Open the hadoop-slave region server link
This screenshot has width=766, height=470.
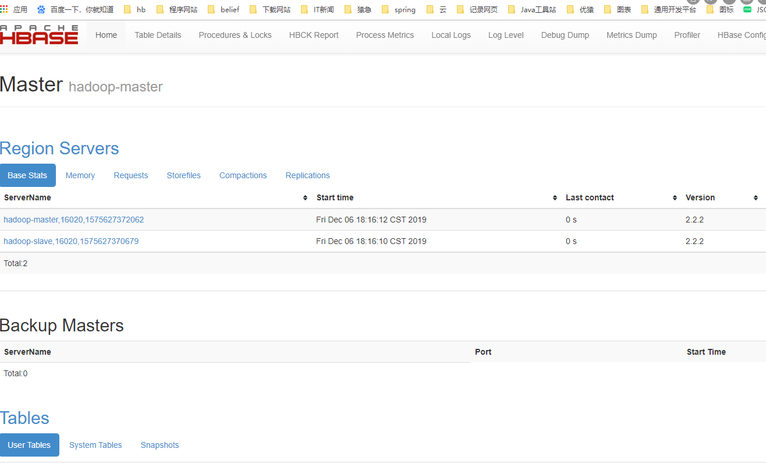pos(71,241)
